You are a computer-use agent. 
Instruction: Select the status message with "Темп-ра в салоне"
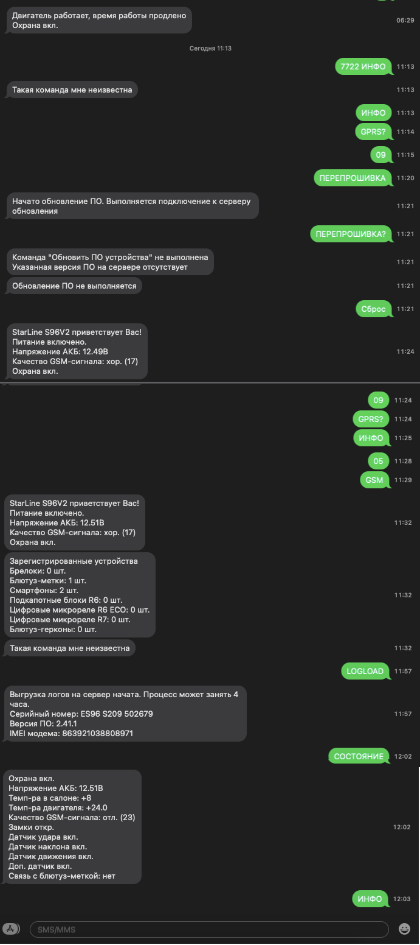[72, 827]
